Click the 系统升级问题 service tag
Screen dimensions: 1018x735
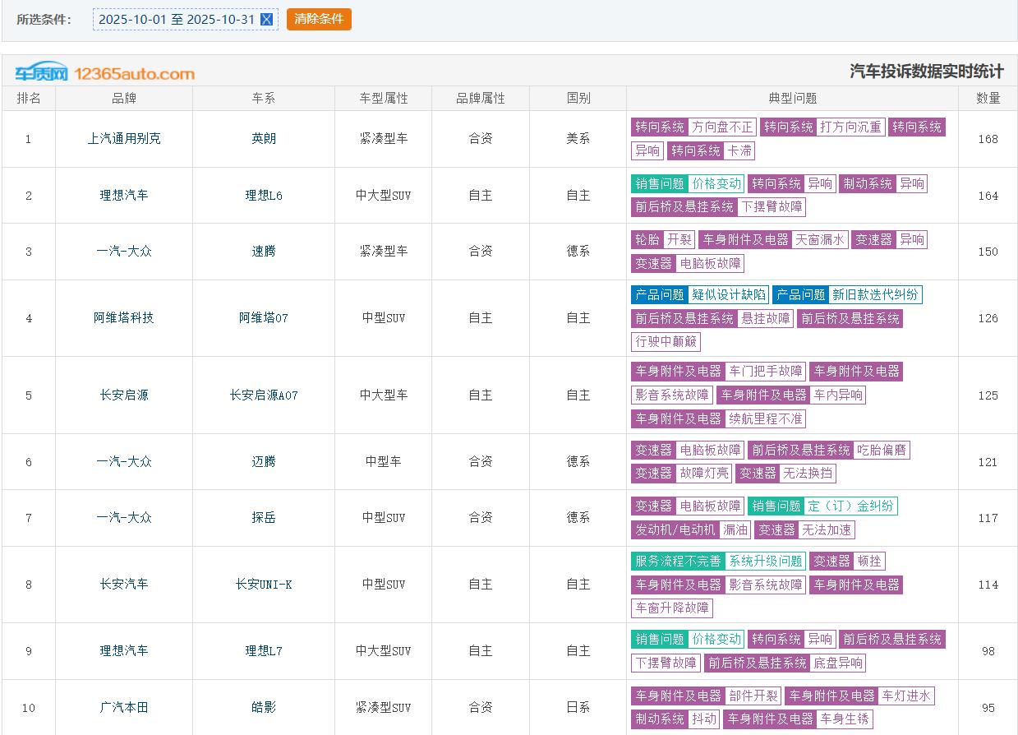[765, 562]
